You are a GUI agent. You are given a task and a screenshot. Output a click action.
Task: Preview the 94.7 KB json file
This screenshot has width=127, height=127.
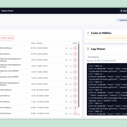coord(66,48)
